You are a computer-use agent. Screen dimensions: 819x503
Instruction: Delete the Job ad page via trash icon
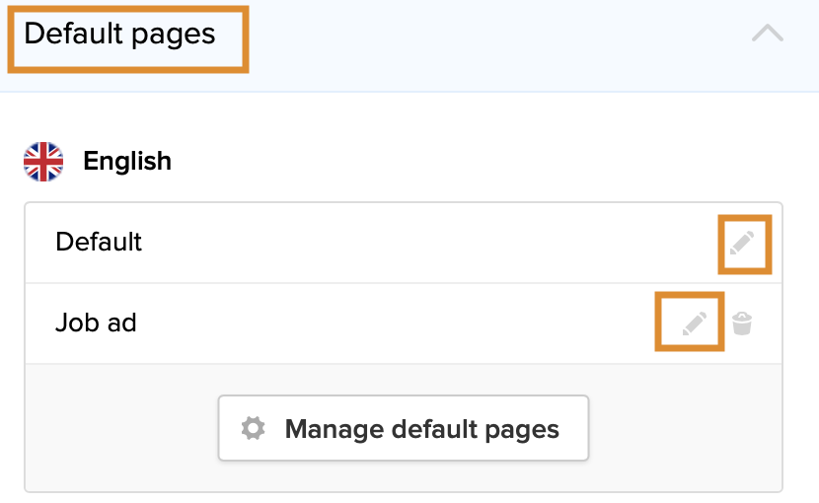[x=743, y=323]
